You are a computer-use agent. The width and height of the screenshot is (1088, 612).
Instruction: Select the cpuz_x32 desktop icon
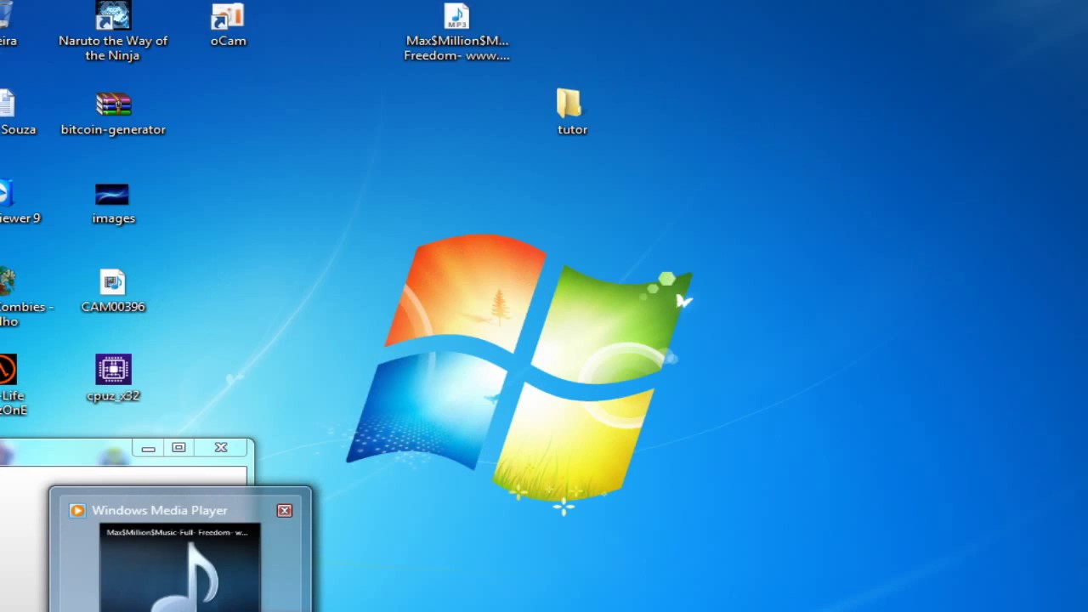(113, 378)
